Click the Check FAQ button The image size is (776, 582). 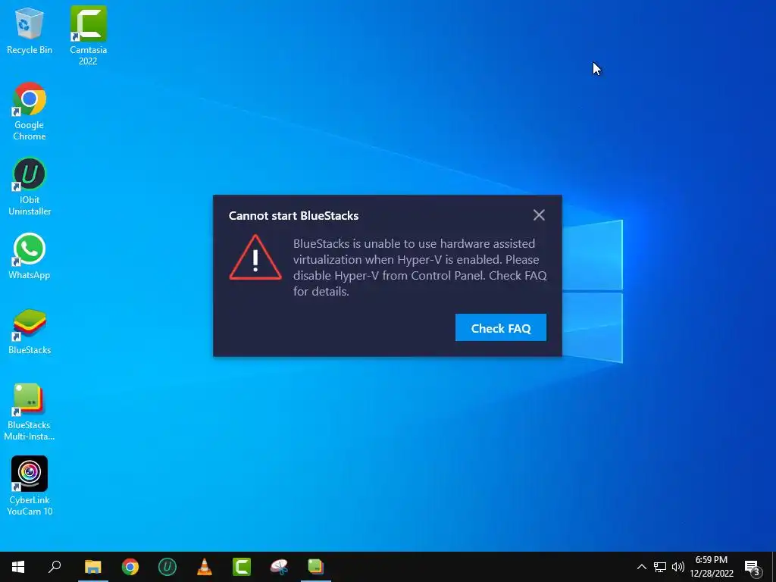501,327
